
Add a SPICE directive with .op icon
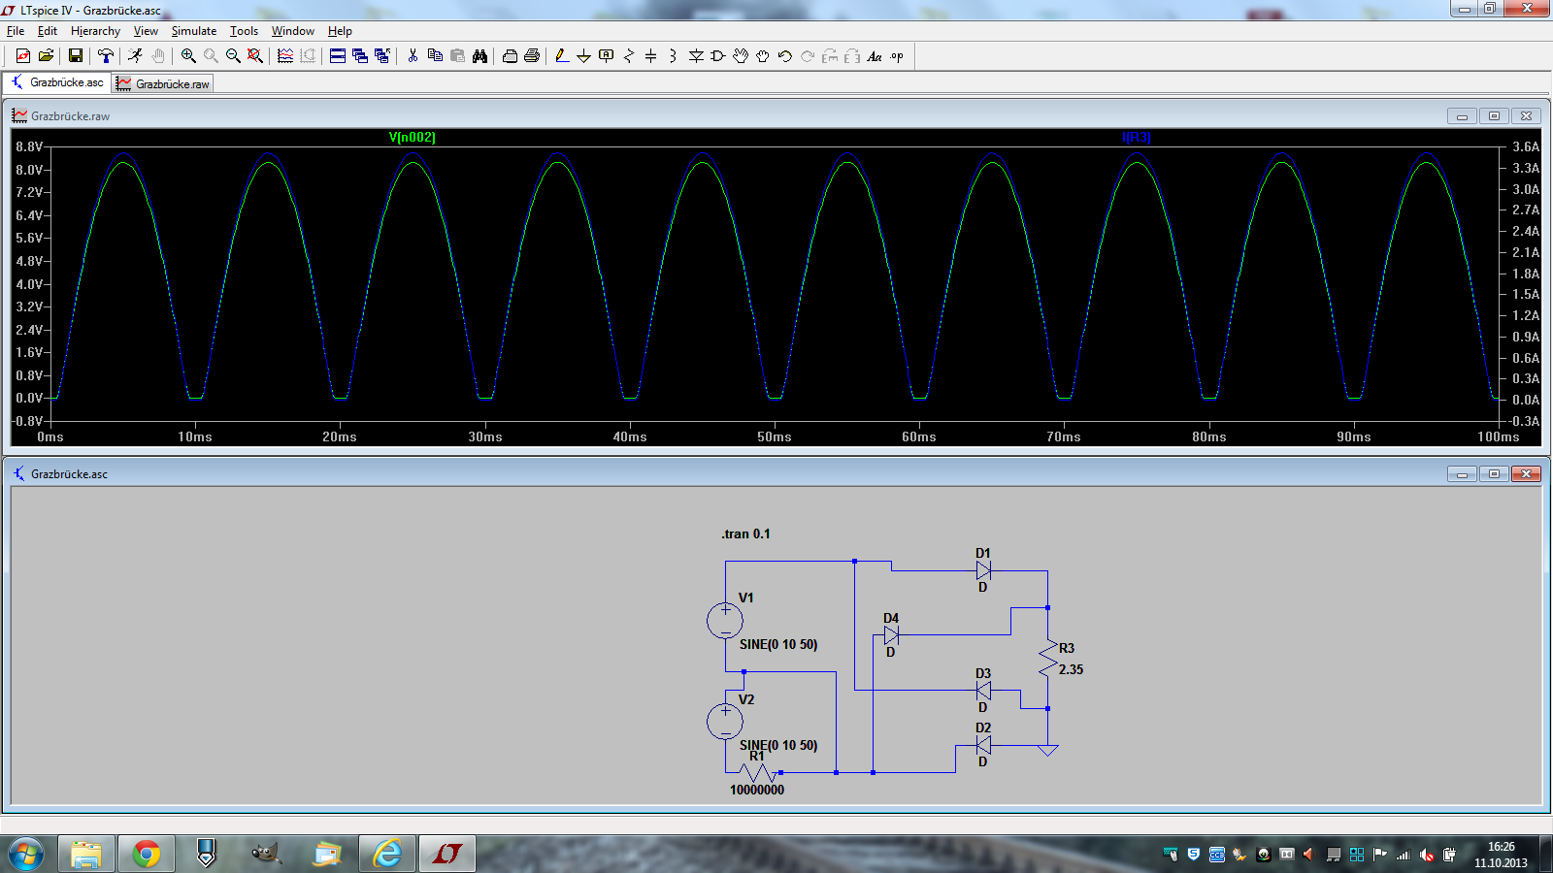click(x=897, y=56)
